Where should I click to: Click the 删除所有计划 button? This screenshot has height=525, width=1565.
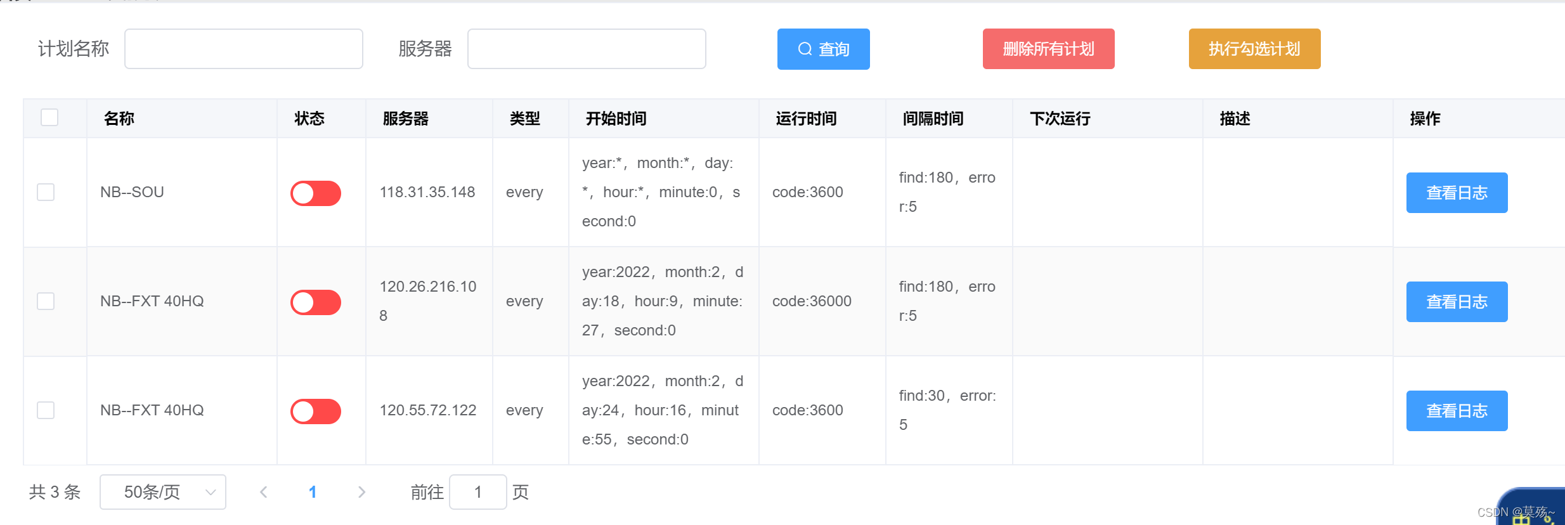[1048, 49]
